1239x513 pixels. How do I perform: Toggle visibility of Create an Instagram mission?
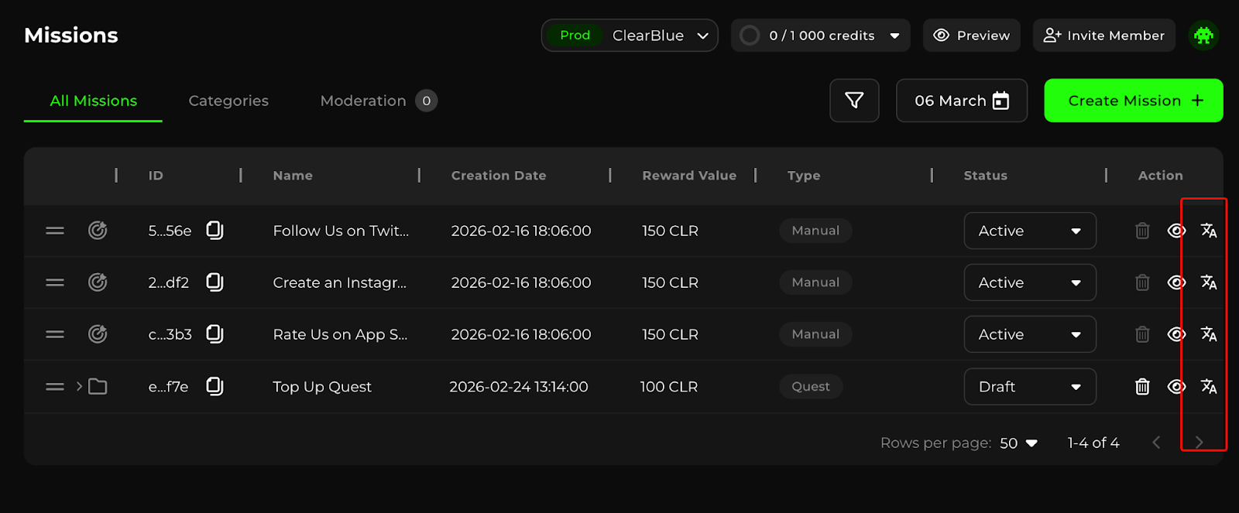pos(1176,282)
